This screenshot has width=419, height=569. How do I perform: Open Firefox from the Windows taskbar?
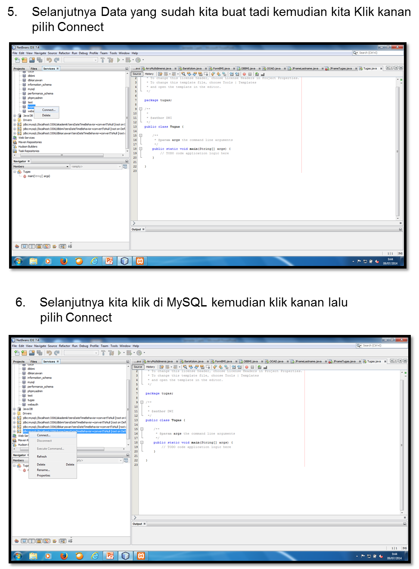[x=63, y=261]
